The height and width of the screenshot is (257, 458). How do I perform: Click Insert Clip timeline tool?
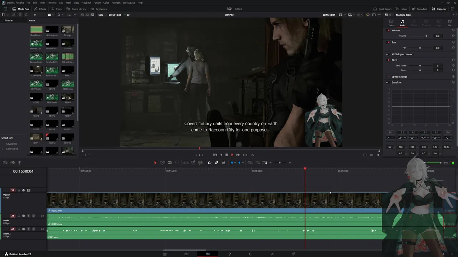pos(186,163)
